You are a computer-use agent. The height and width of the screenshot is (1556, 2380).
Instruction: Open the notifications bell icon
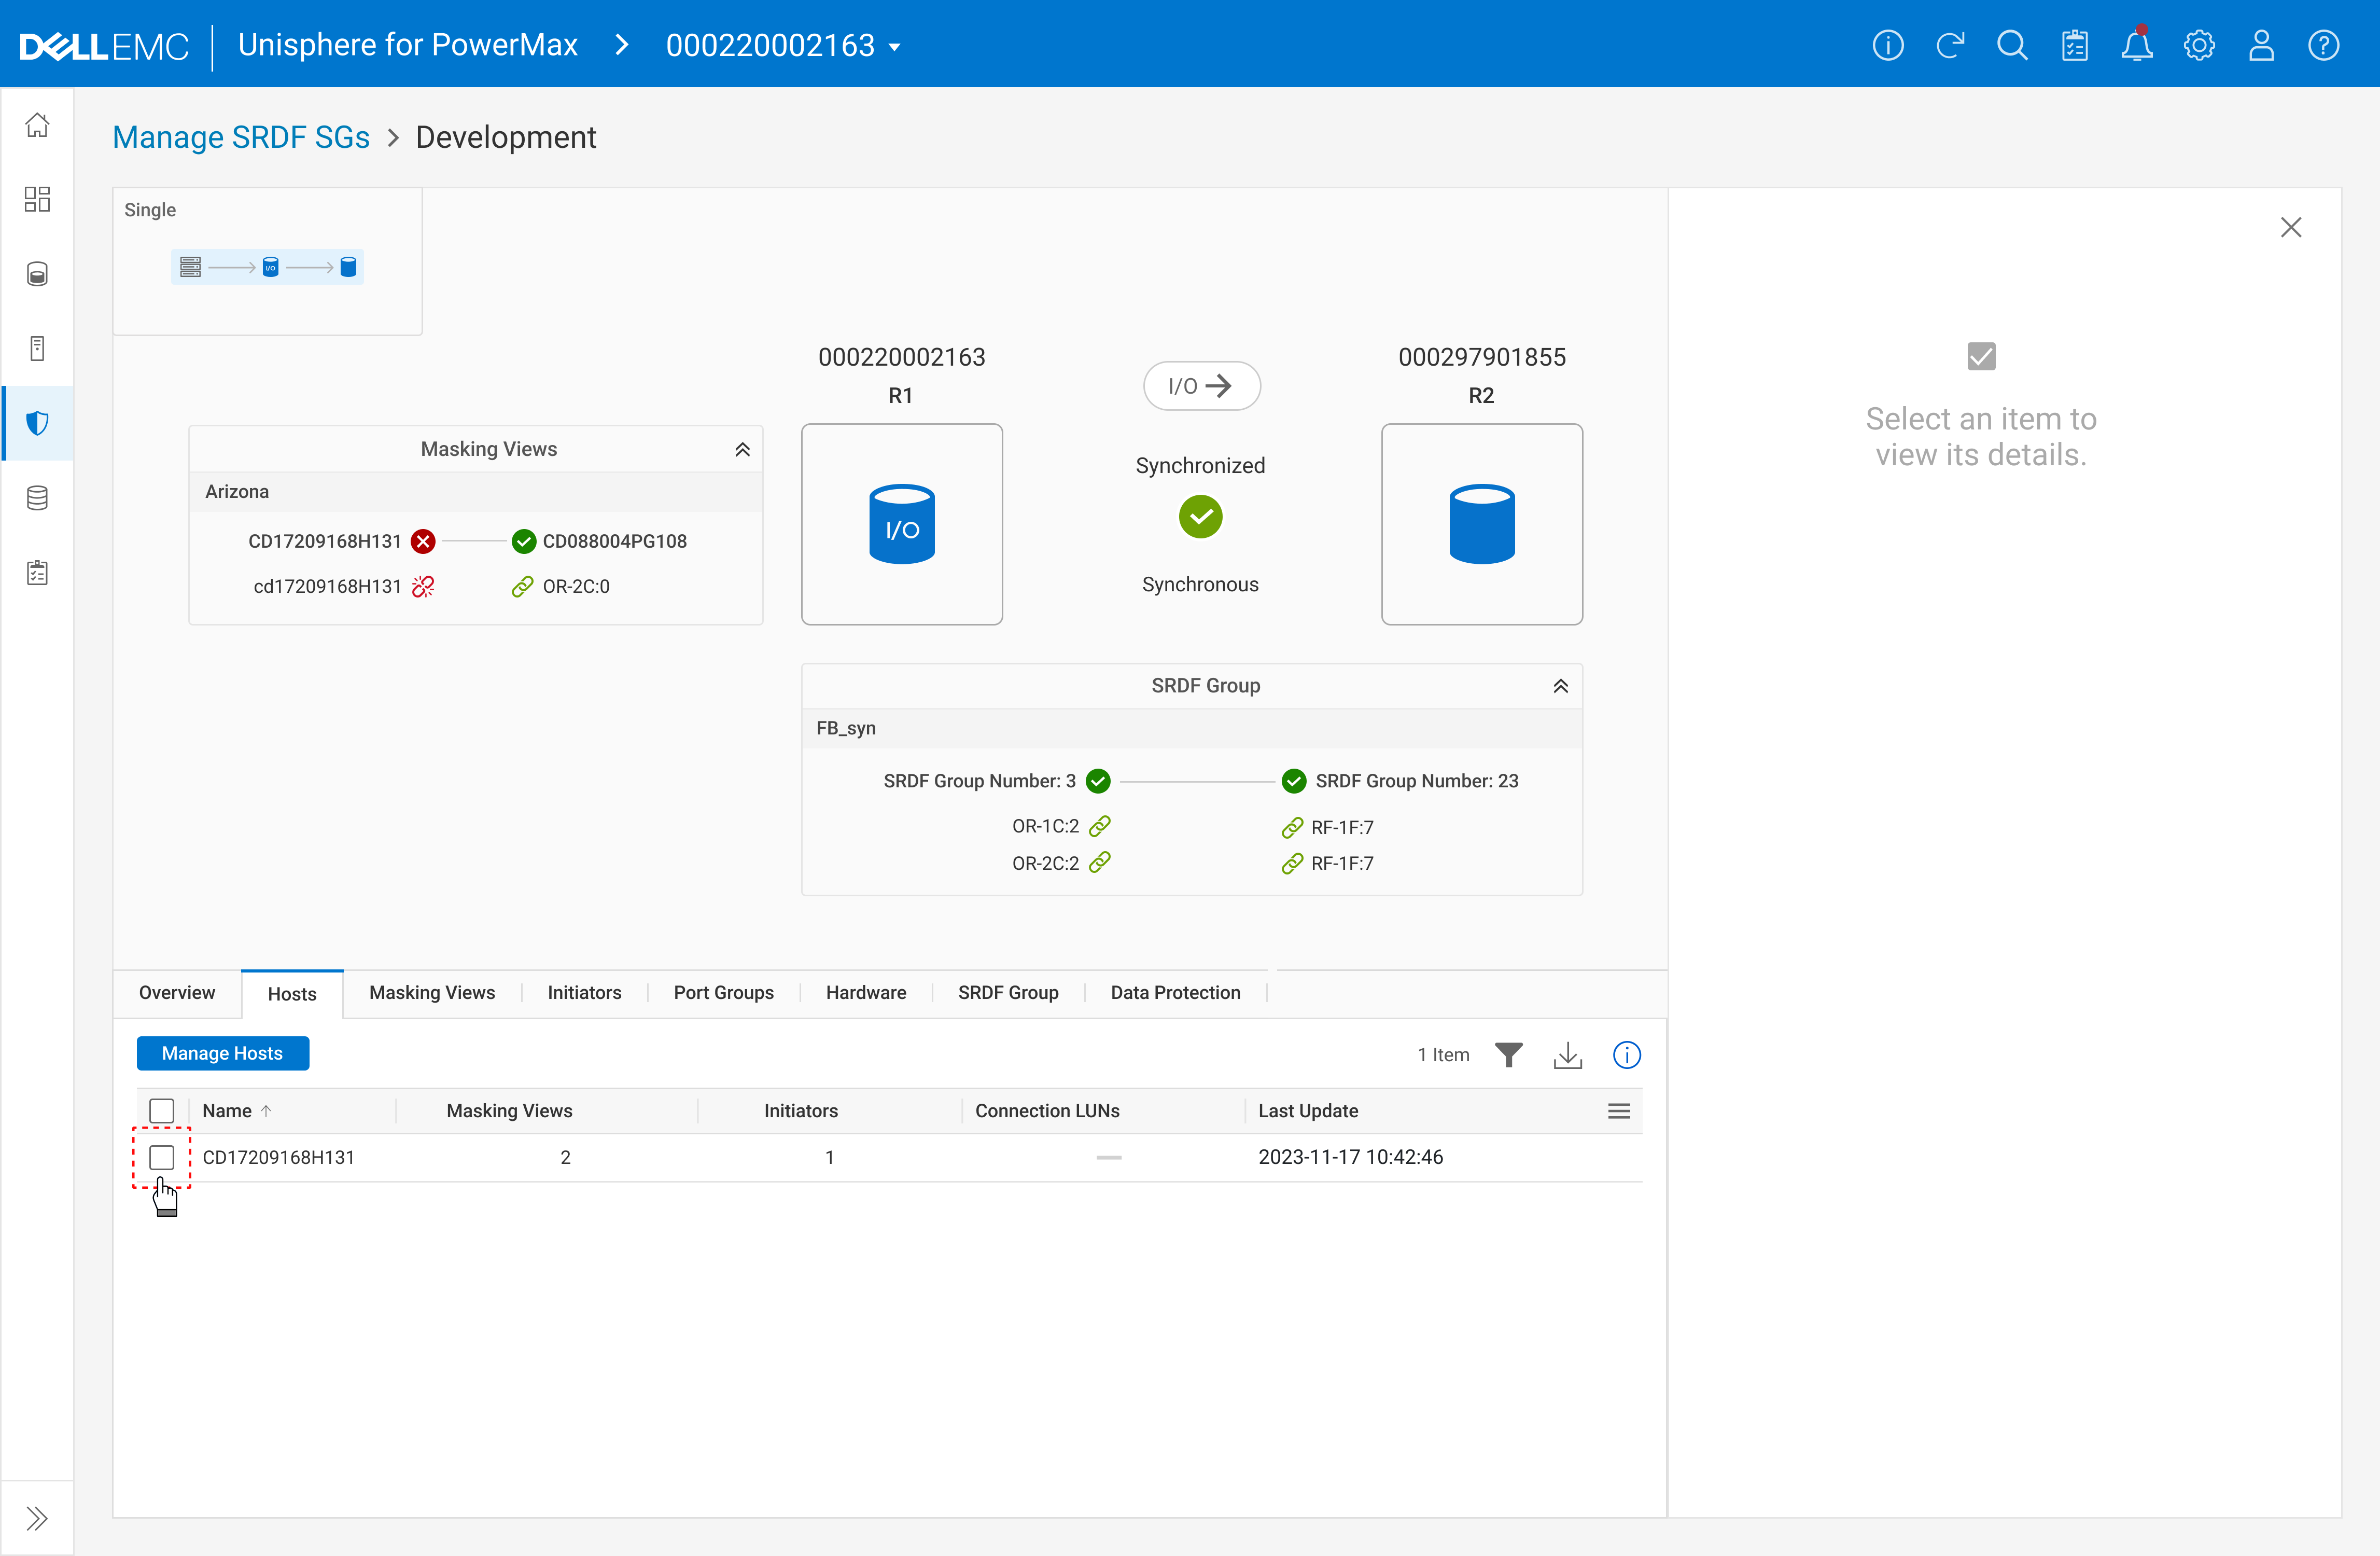2136,46
